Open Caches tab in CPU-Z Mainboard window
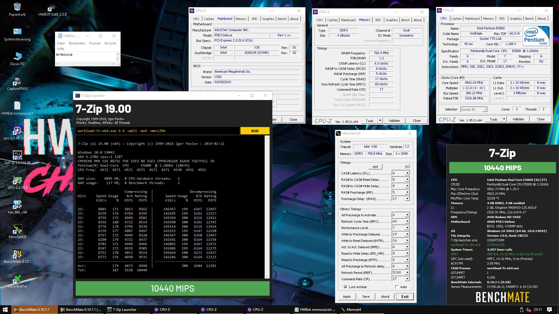This screenshot has height=314, width=559. [209, 19]
